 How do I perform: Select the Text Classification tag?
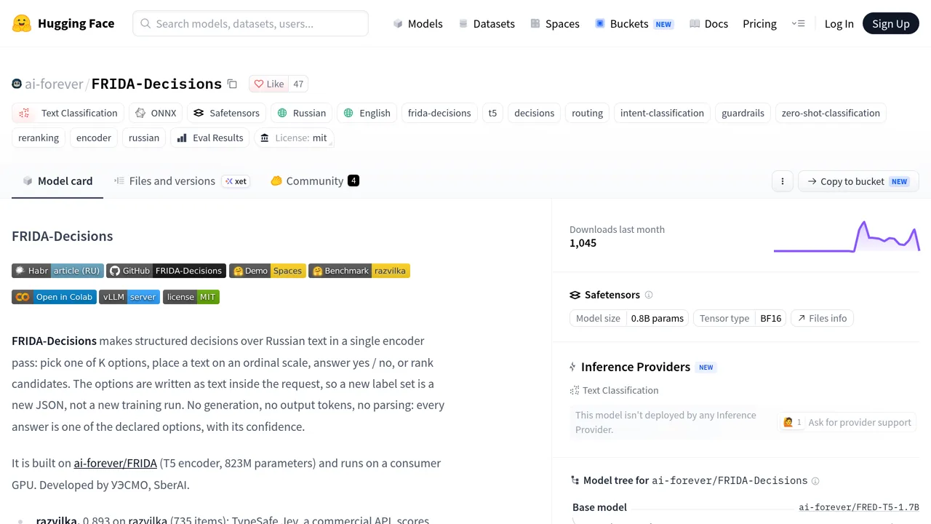68,113
